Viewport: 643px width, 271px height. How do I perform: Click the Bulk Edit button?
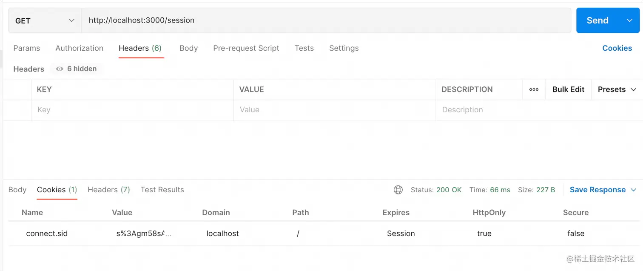(568, 89)
